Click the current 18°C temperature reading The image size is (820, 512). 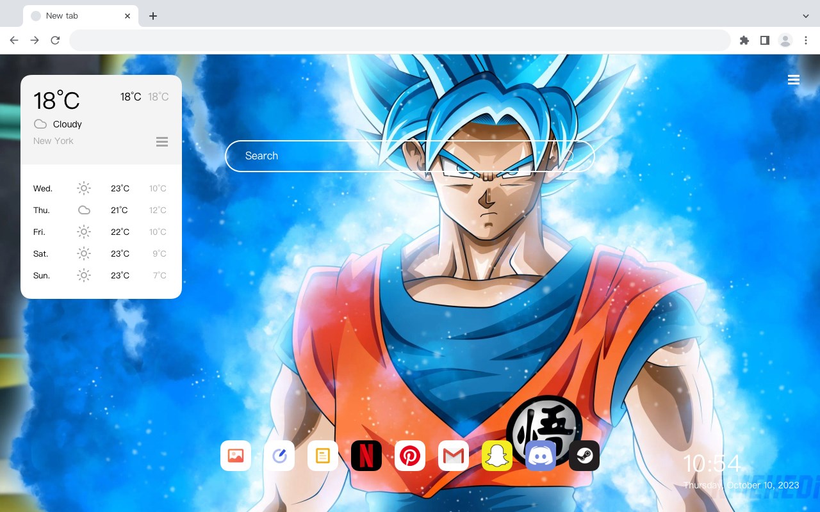click(56, 101)
